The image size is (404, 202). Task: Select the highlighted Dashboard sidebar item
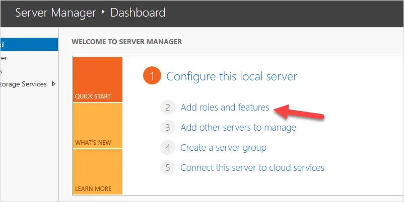pyautogui.click(x=29, y=44)
